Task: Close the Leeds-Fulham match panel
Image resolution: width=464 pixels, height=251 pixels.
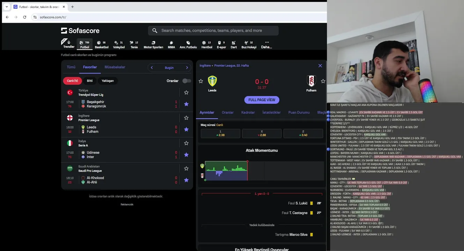Action: (320, 66)
